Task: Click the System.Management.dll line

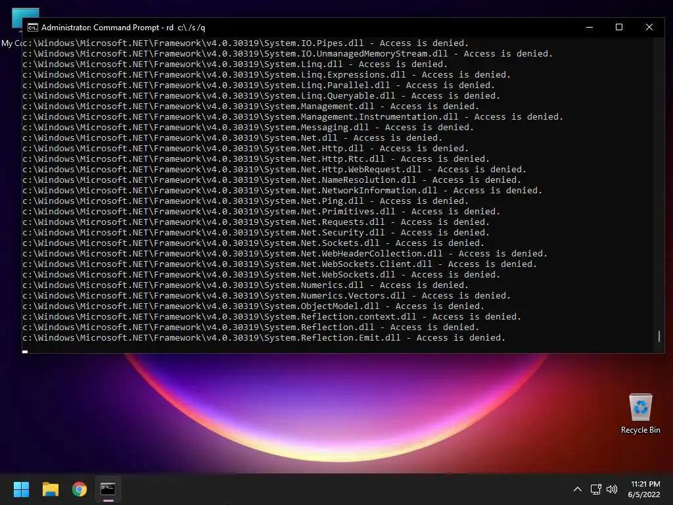Action: pos(250,106)
